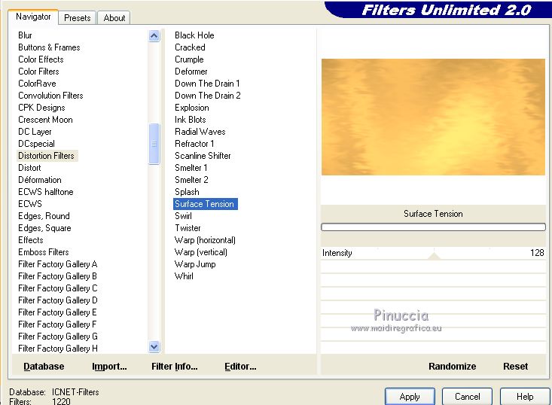Screen dimensions: 552x405
Task: Select Filter Factory Gallery A
Action: pos(58,264)
